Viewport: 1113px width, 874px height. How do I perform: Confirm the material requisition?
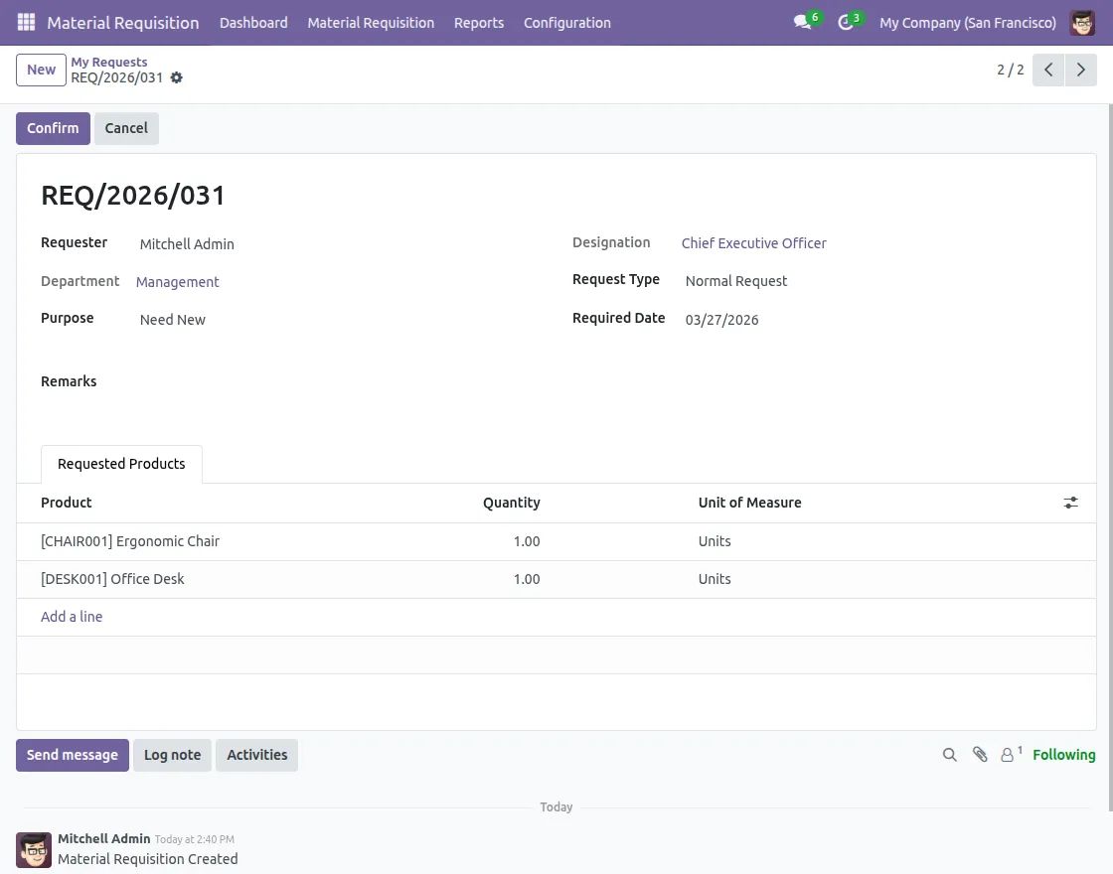click(53, 128)
